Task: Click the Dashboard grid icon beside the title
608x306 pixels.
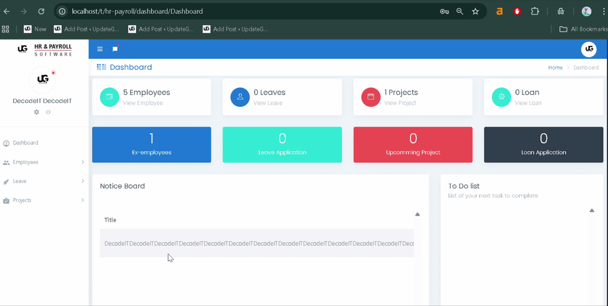Action: click(x=102, y=67)
